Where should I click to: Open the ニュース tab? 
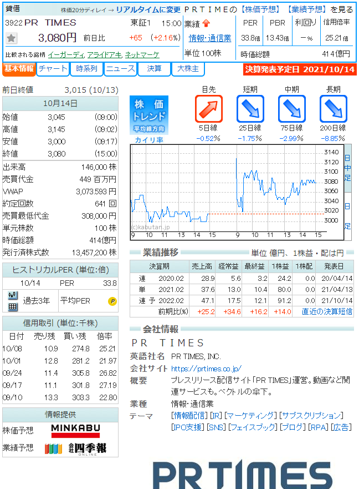[x=120, y=69]
